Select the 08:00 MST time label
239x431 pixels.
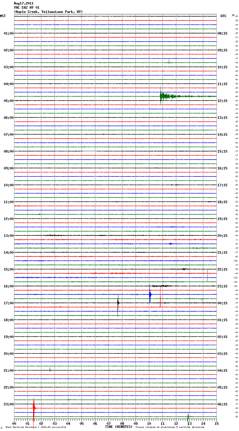pos(9,151)
